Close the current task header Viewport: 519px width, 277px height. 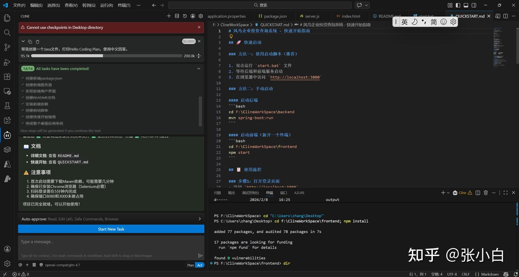click(x=199, y=41)
